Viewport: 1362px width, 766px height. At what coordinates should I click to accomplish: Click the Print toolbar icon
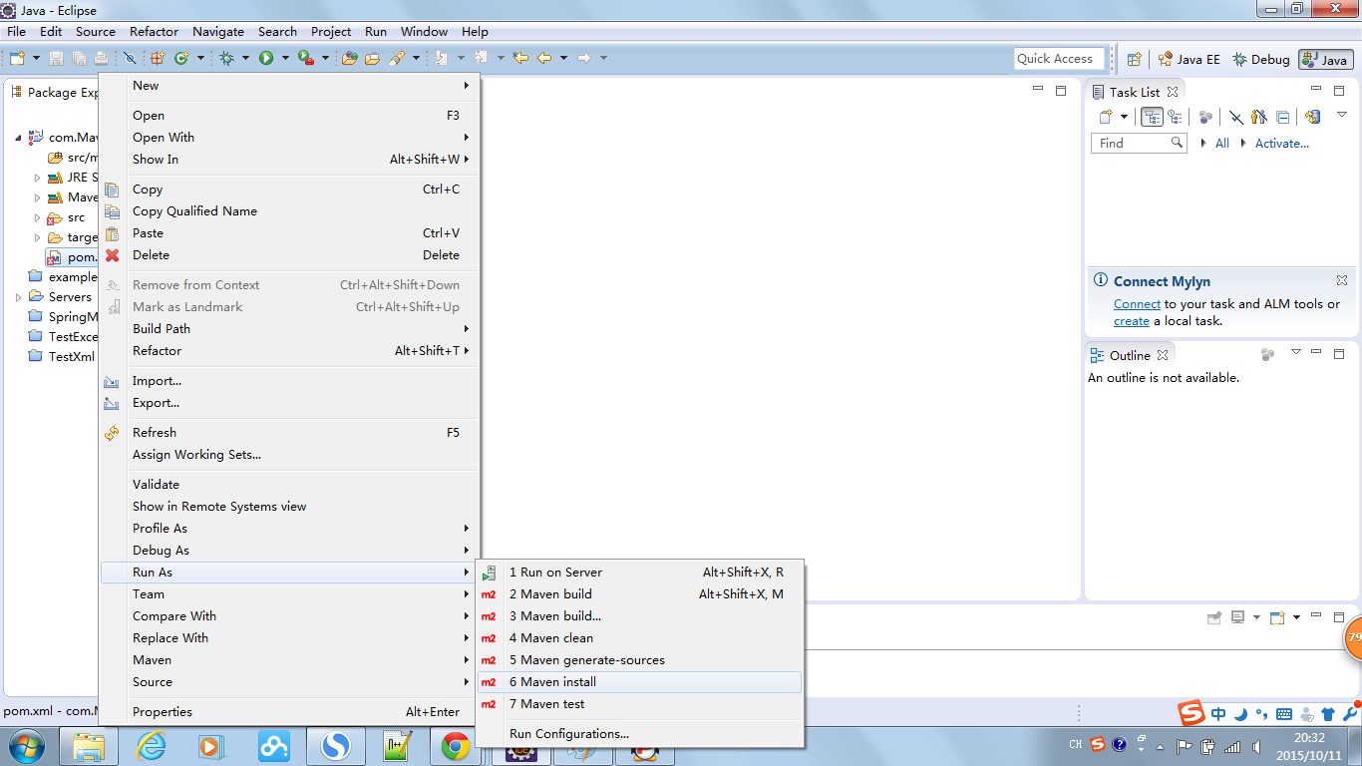coord(100,58)
